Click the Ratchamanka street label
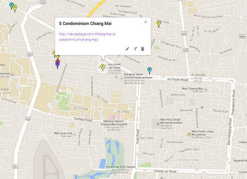The height and width of the screenshot is (179, 247). tap(175, 142)
